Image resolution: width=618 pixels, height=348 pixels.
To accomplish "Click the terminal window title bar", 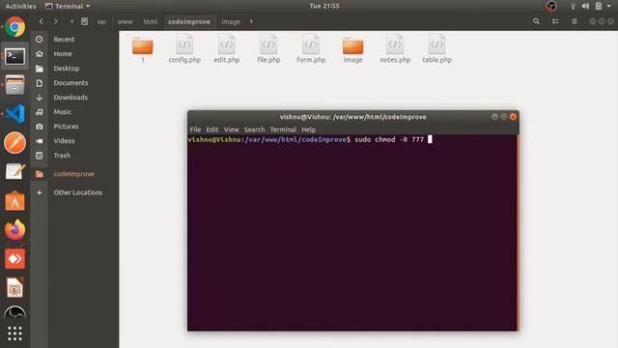I will [352, 117].
